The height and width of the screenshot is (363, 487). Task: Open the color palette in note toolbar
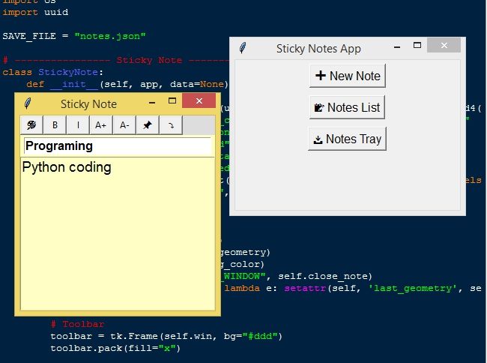[x=31, y=125]
